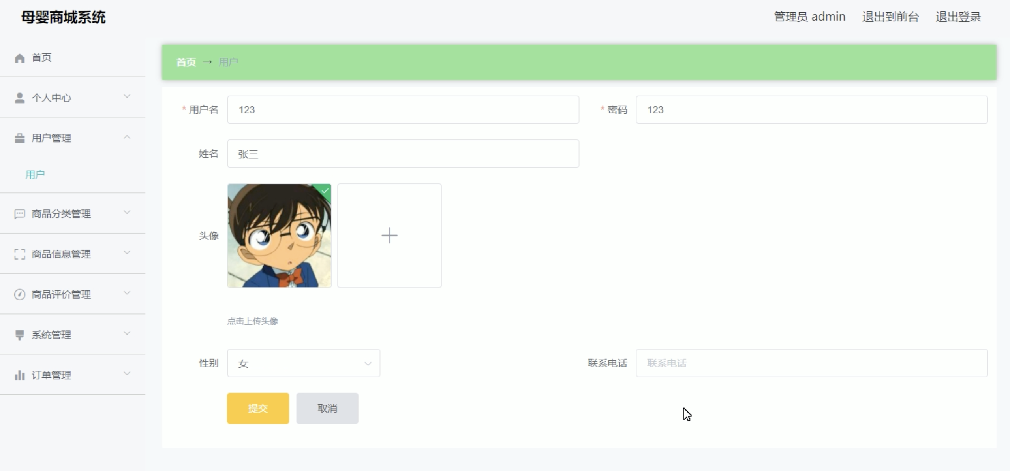Image resolution: width=1010 pixels, height=471 pixels.
Task: Click the yellow 提交 submit button
Action: 258,408
